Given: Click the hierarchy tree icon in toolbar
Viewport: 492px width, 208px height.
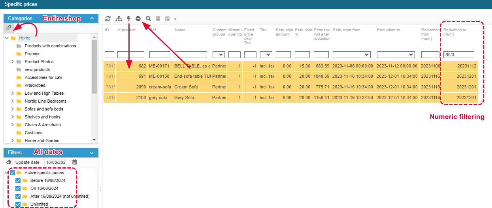Looking at the screenshot, I should [x=119, y=19].
